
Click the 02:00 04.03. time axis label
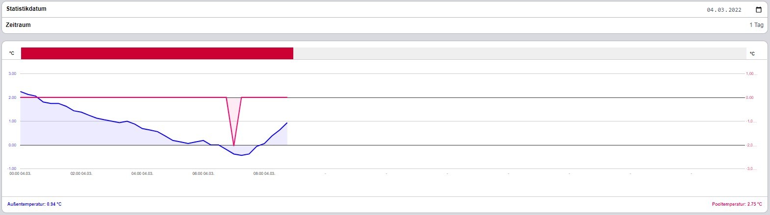point(81,173)
